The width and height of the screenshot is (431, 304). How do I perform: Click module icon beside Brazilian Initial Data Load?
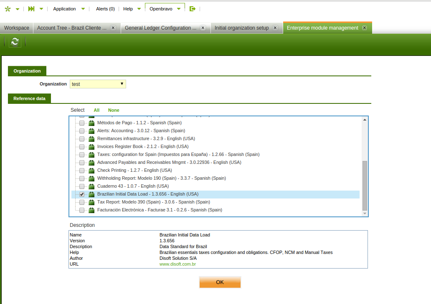pos(91,194)
